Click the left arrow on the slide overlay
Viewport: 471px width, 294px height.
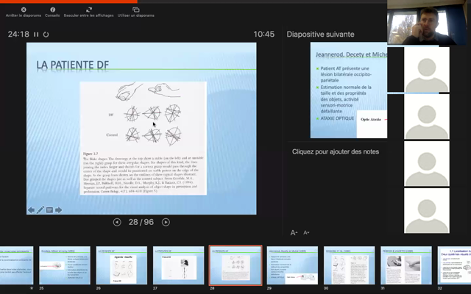pyautogui.click(x=32, y=209)
